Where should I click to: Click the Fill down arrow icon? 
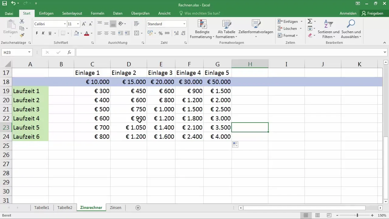(310, 29)
